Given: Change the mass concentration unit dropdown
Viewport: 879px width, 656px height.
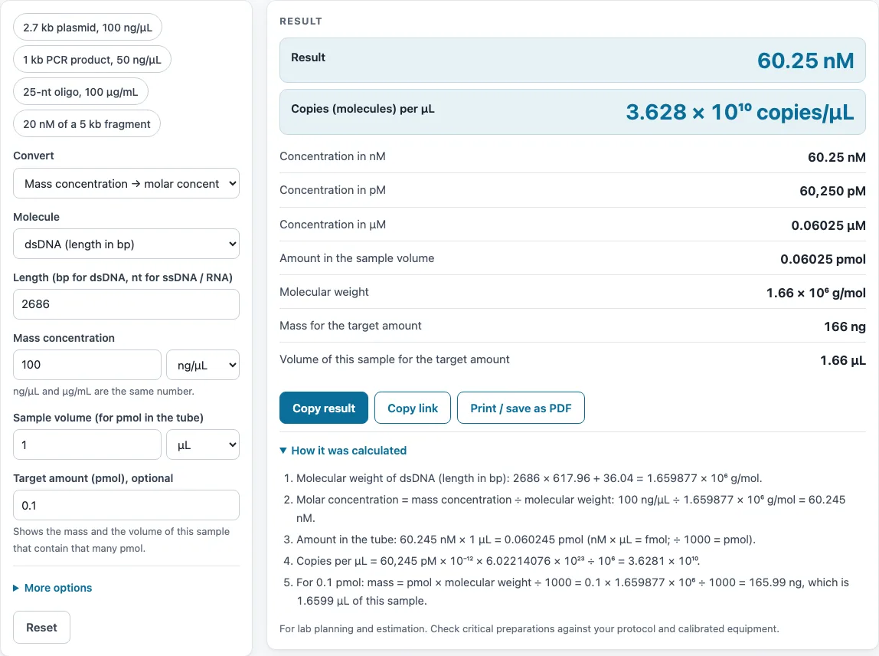Looking at the screenshot, I should pos(203,365).
